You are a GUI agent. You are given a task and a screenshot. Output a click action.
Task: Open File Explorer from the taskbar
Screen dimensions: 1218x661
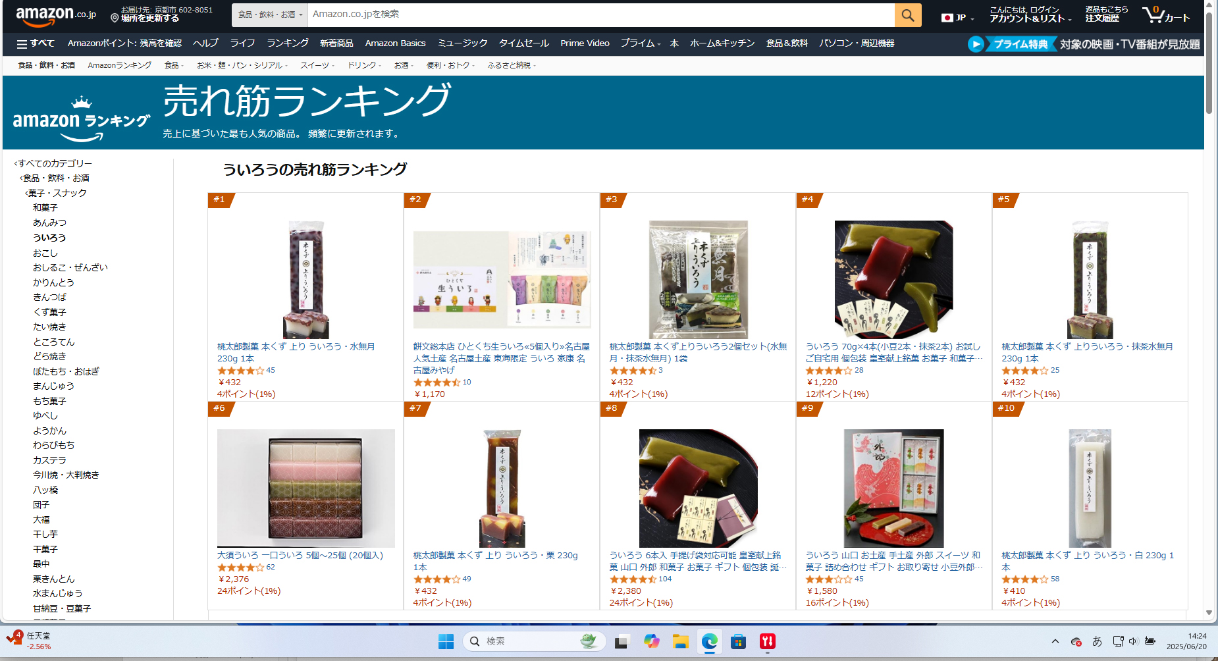pyautogui.click(x=680, y=641)
